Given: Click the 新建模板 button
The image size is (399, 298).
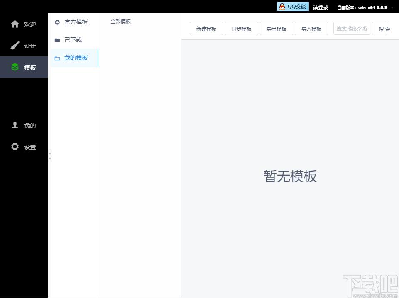Looking at the screenshot, I should coord(206,29).
